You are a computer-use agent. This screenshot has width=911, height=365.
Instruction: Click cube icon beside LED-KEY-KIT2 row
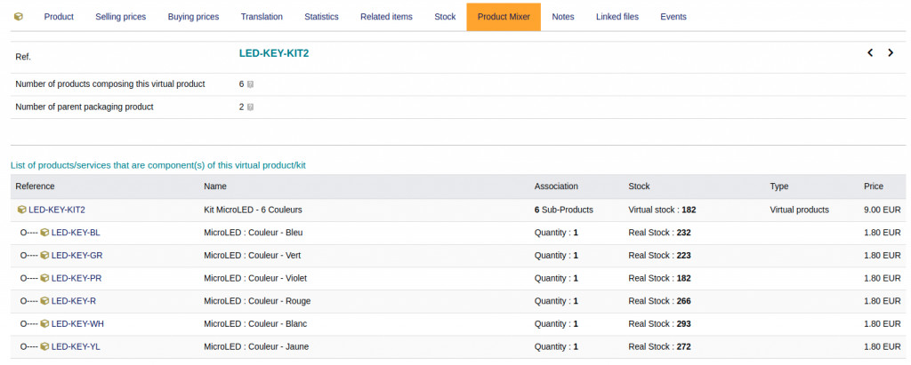[22, 210]
